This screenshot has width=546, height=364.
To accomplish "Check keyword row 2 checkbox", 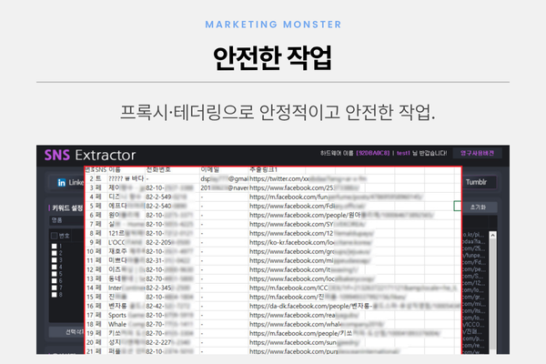I will (55, 253).
